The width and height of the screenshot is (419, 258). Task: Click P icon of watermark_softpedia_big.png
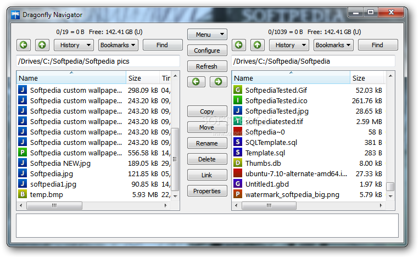(x=238, y=194)
